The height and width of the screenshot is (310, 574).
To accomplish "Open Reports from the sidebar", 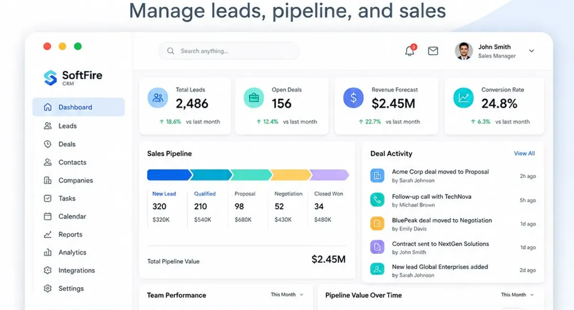I will click(x=70, y=234).
